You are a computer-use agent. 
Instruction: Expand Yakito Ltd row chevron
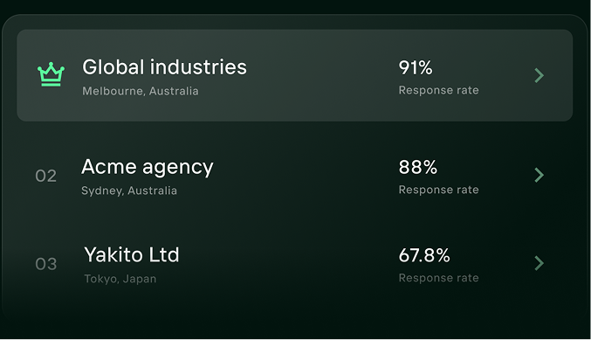[x=539, y=263]
